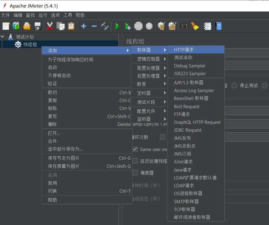Viewport: 269px width, 225px height.
Task: Select 删除 in the context menu
Action: [x=86, y=124]
